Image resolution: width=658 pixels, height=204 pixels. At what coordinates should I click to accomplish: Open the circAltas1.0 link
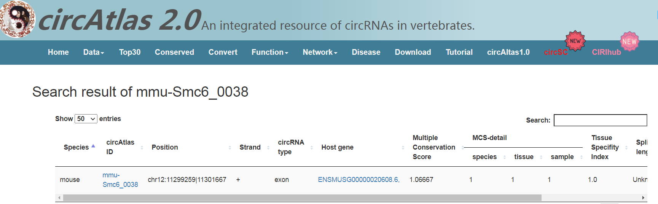[x=508, y=52]
